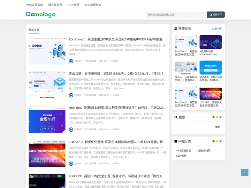Click the list icon next to 网站分类
251x188 pixels.
coord(176,141)
